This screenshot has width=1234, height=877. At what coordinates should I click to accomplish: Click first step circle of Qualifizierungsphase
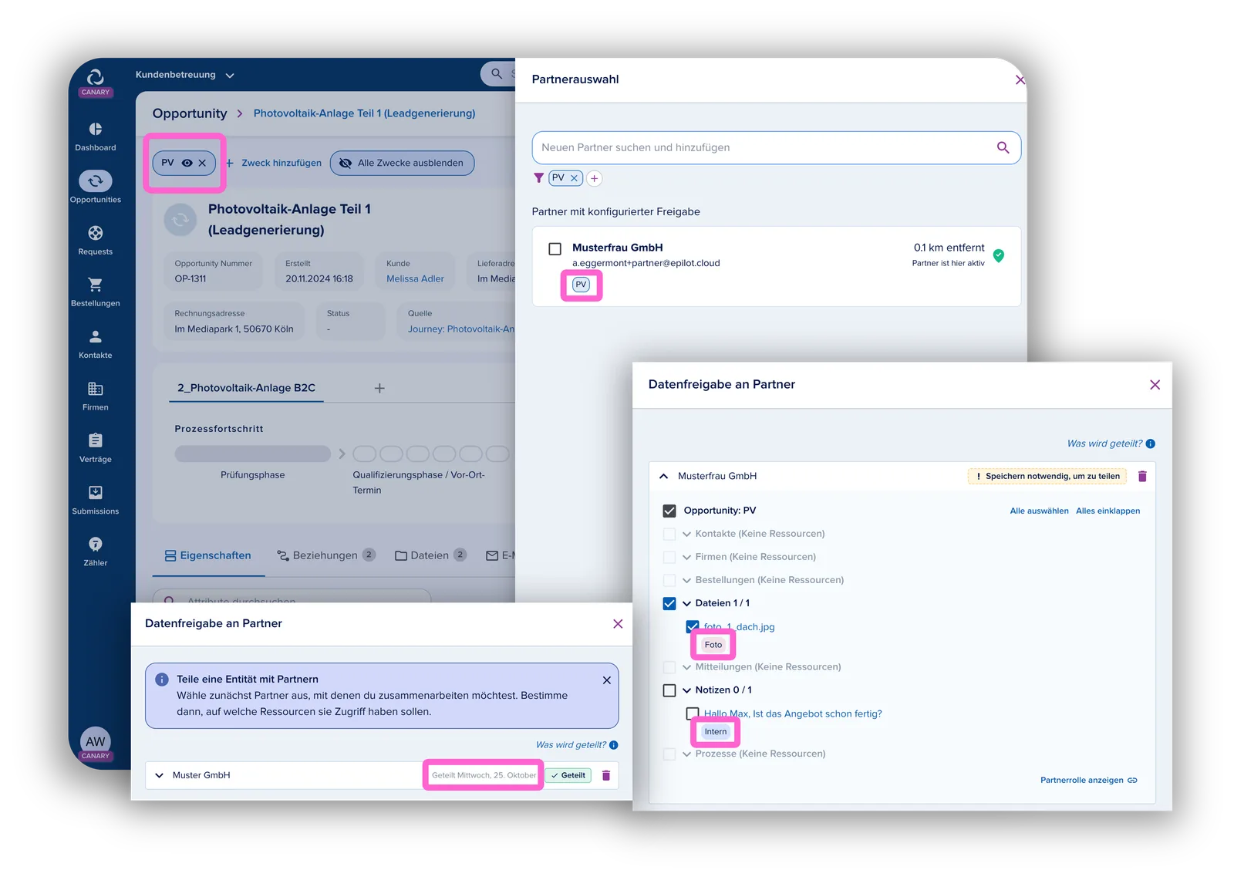click(364, 454)
